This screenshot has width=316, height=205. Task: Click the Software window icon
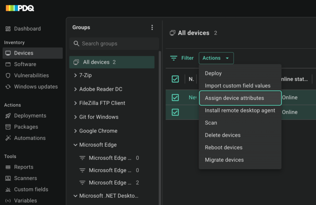click(x=8, y=64)
